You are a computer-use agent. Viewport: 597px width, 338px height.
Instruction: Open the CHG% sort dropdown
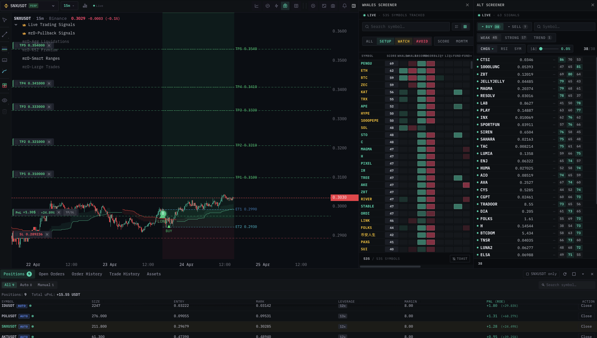coord(487,49)
